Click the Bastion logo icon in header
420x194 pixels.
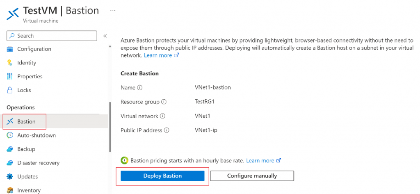(13, 14)
